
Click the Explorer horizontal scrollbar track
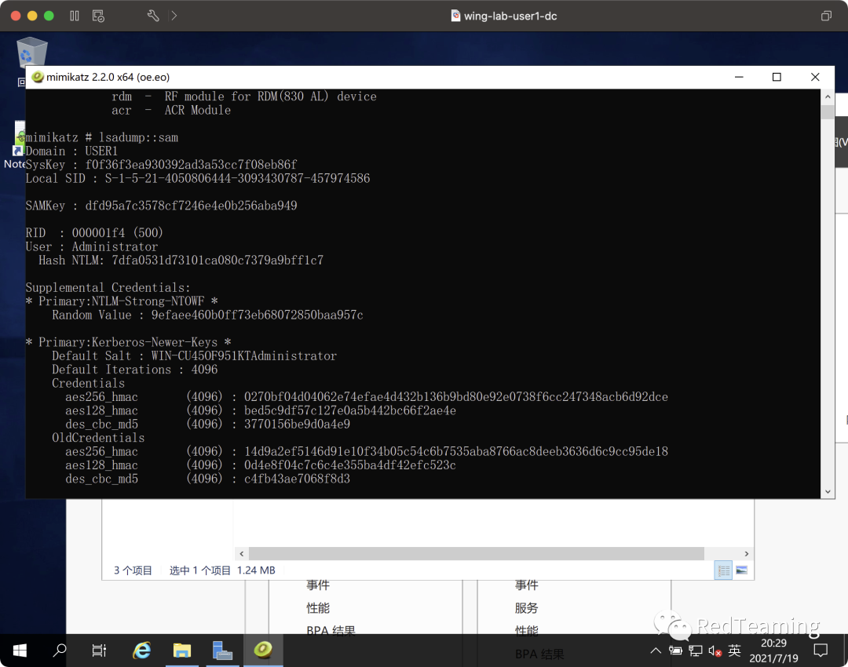pyautogui.click(x=477, y=553)
